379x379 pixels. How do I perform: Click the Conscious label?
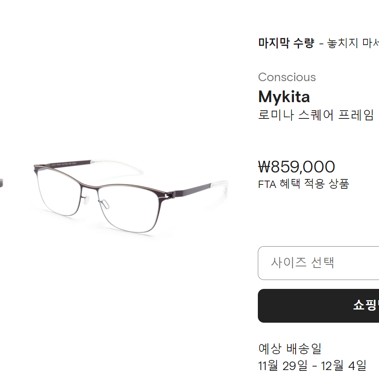[287, 77]
